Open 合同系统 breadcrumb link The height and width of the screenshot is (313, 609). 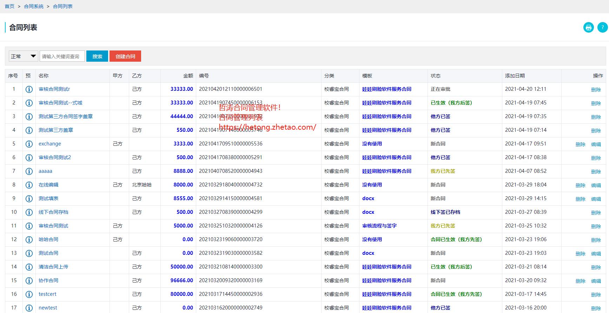coord(34,6)
